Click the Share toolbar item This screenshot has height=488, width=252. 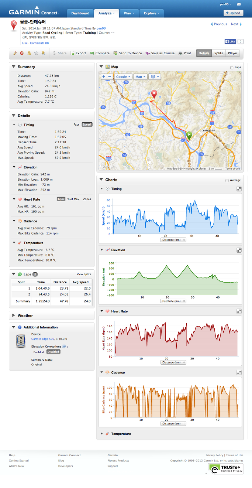click(x=59, y=53)
